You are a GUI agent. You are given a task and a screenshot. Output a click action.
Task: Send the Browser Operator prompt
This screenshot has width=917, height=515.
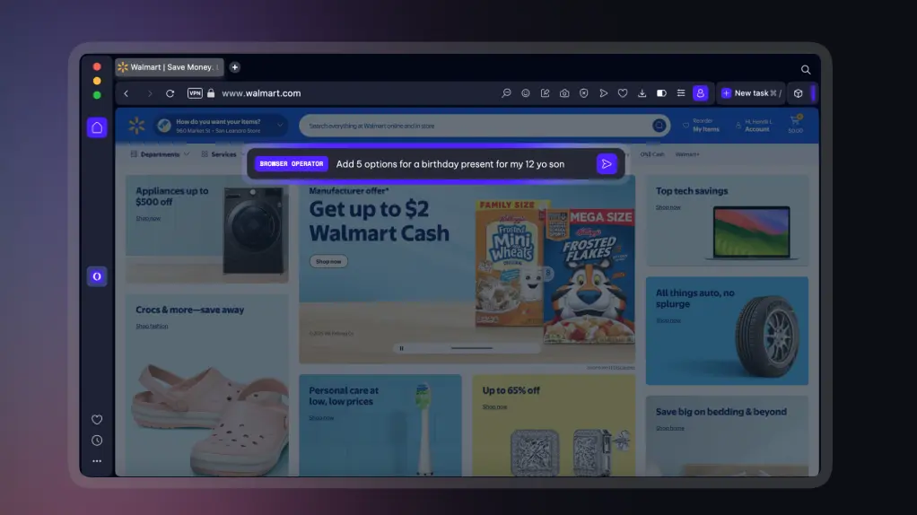click(x=607, y=164)
